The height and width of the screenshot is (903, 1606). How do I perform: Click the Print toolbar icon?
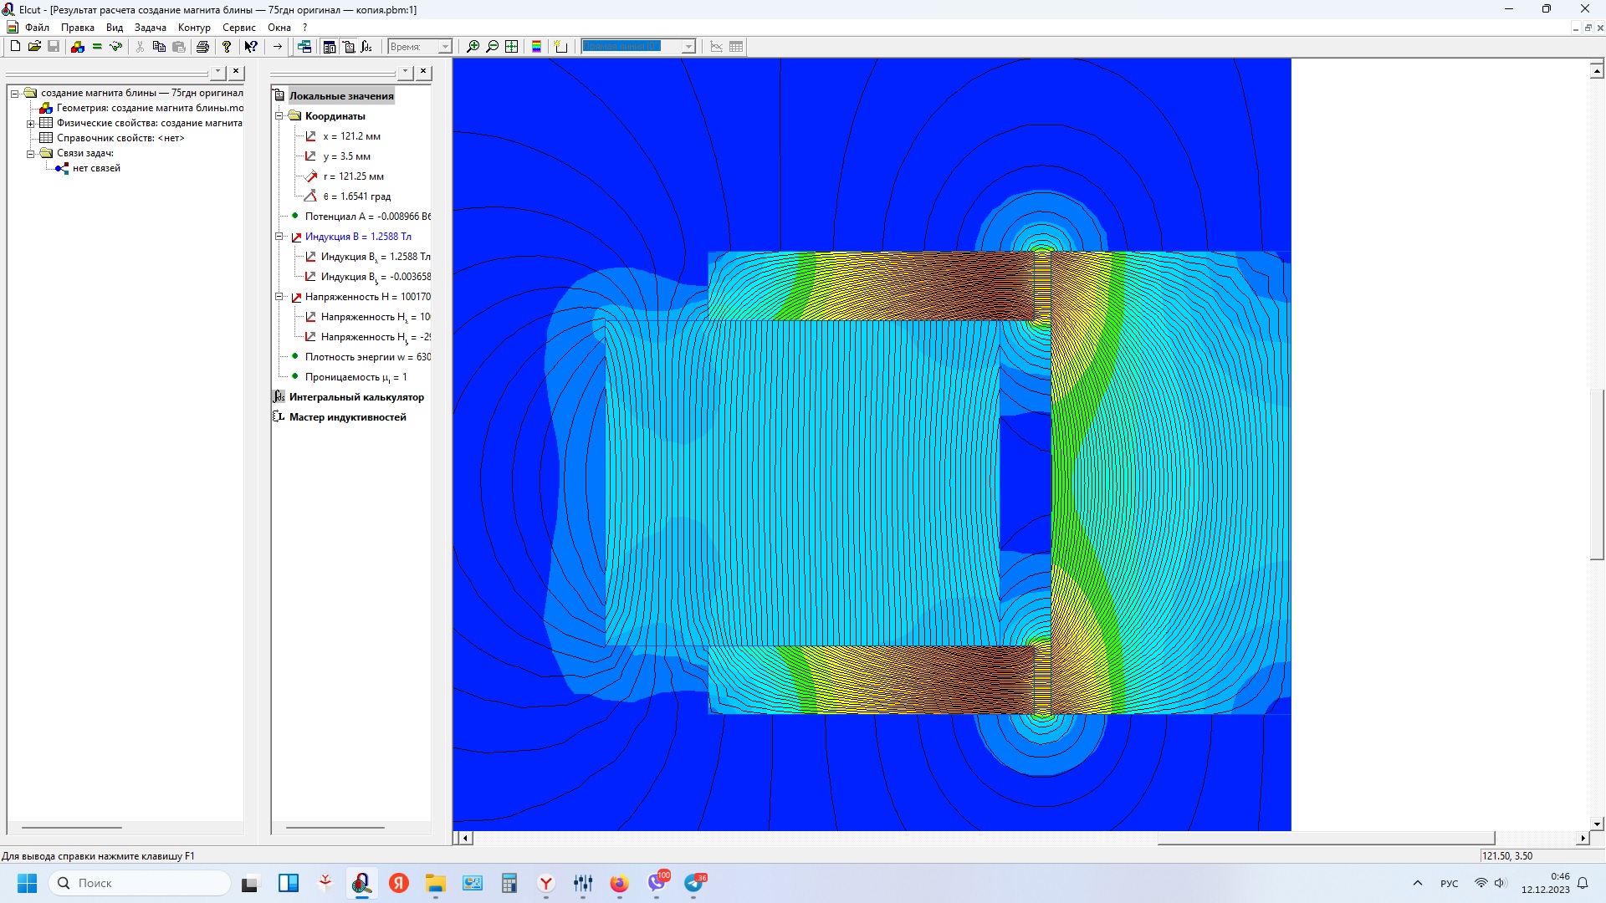click(x=202, y=47)
